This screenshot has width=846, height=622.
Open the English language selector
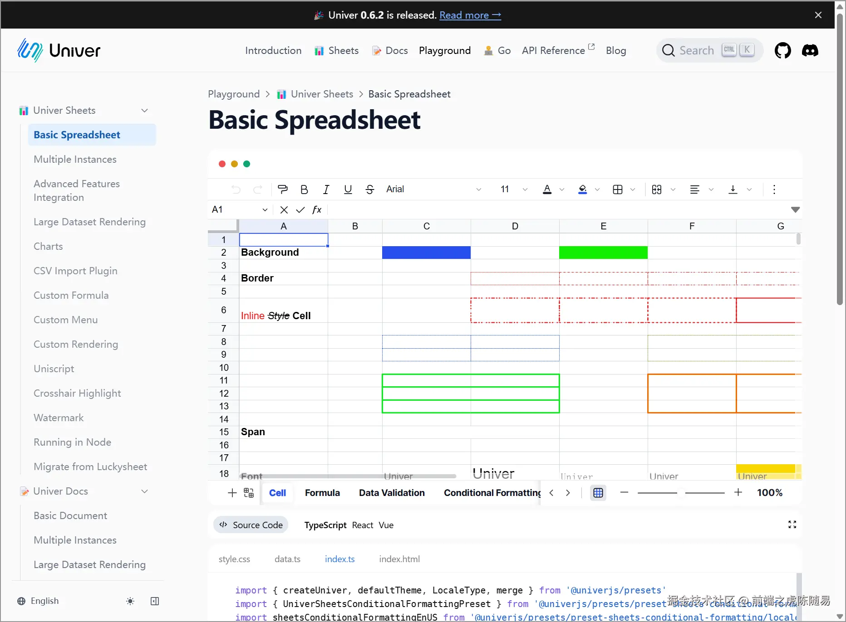38,601
